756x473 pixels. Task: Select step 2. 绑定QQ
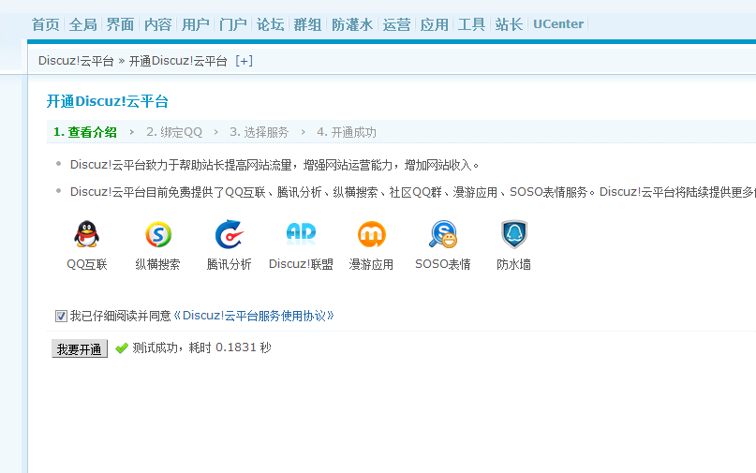[x=174, y=132]
